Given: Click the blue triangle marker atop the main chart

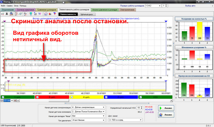Looking at the screenshot, I should tap(166, 21).
